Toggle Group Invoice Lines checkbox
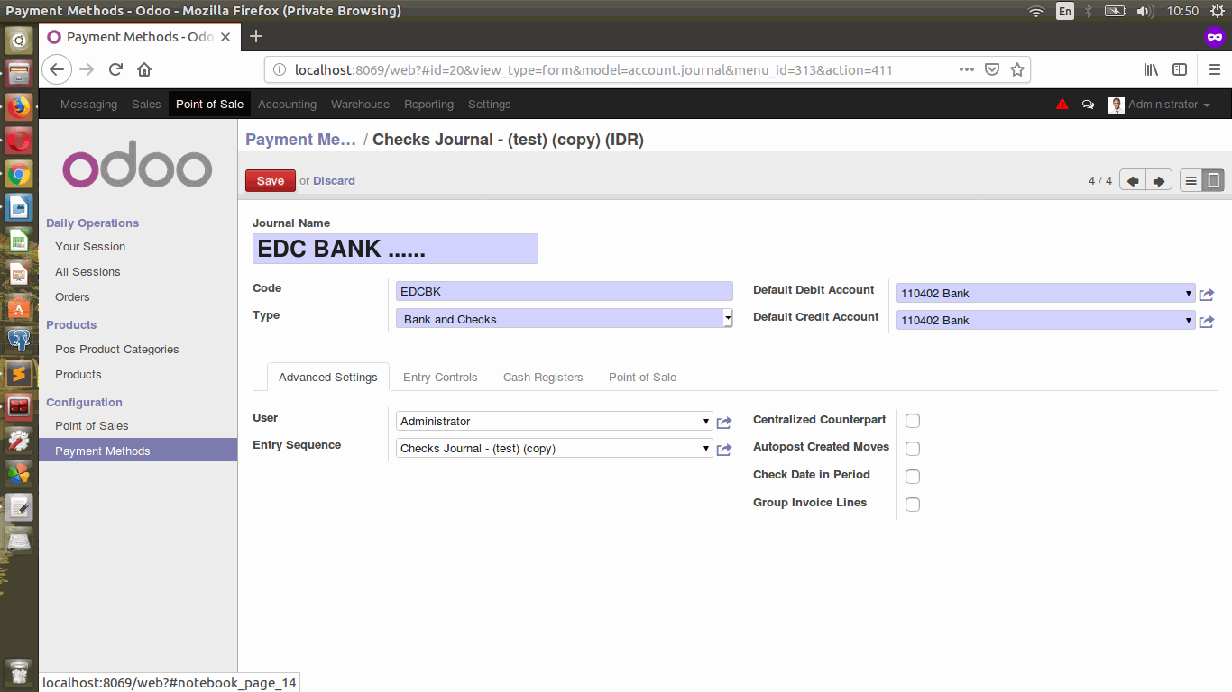Image resolution: width=1232 pixels, height=692 pixels. coord(913,505)
